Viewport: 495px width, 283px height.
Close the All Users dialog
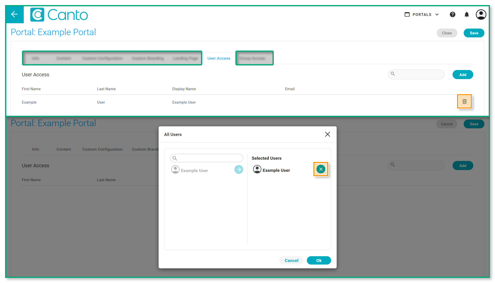(x=327, y=134)
